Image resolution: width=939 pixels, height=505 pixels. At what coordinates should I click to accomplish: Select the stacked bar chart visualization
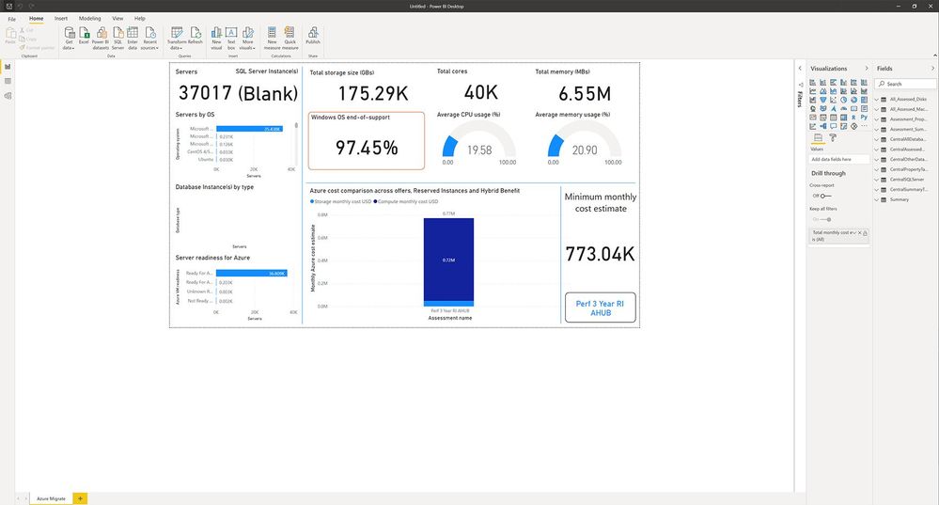(813, 82)
